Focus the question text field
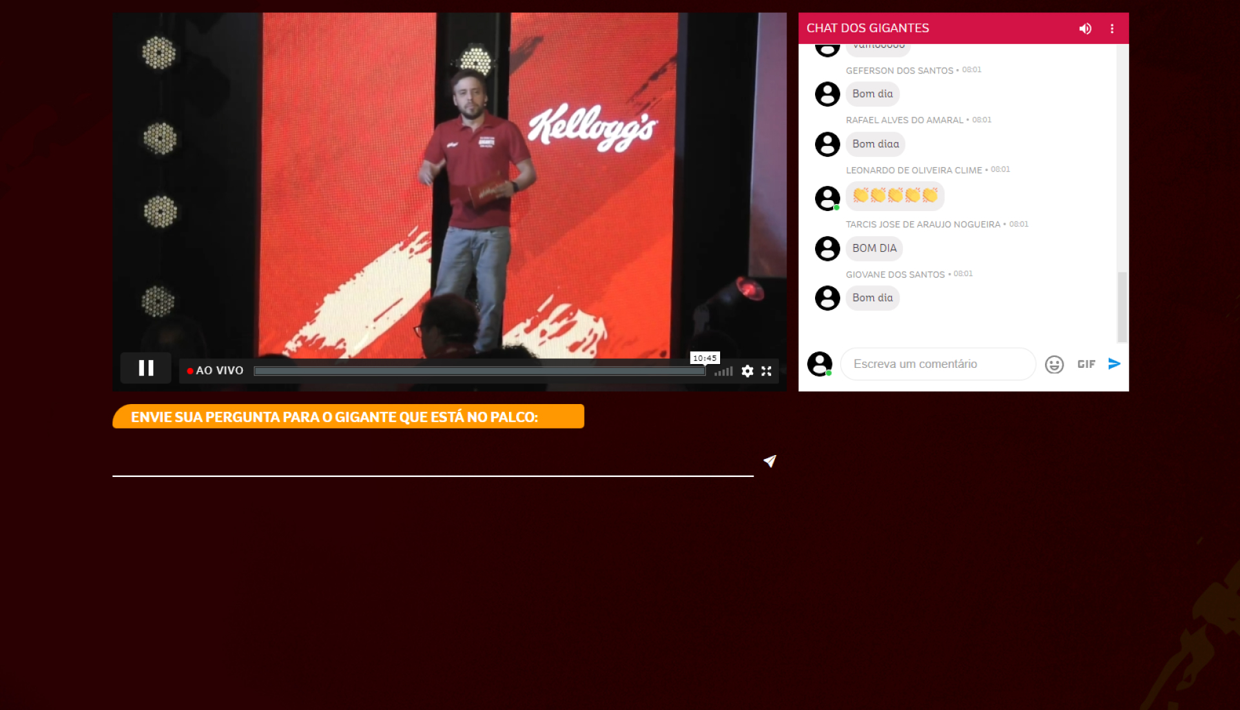The image size is (1240, 710). pyautogui.click(x=433, y=462)
